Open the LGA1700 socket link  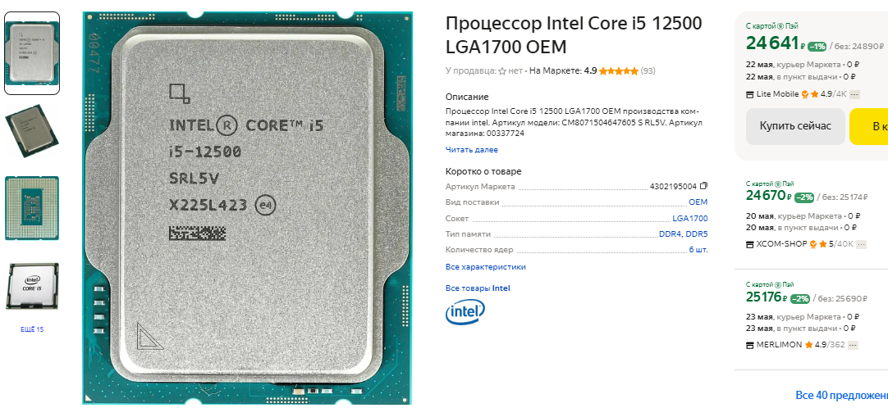pyautogui.click(x=689, y=218)
